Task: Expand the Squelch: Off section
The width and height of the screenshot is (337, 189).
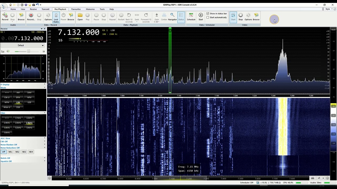Action: pyautogui.click(x=23, y=161)
